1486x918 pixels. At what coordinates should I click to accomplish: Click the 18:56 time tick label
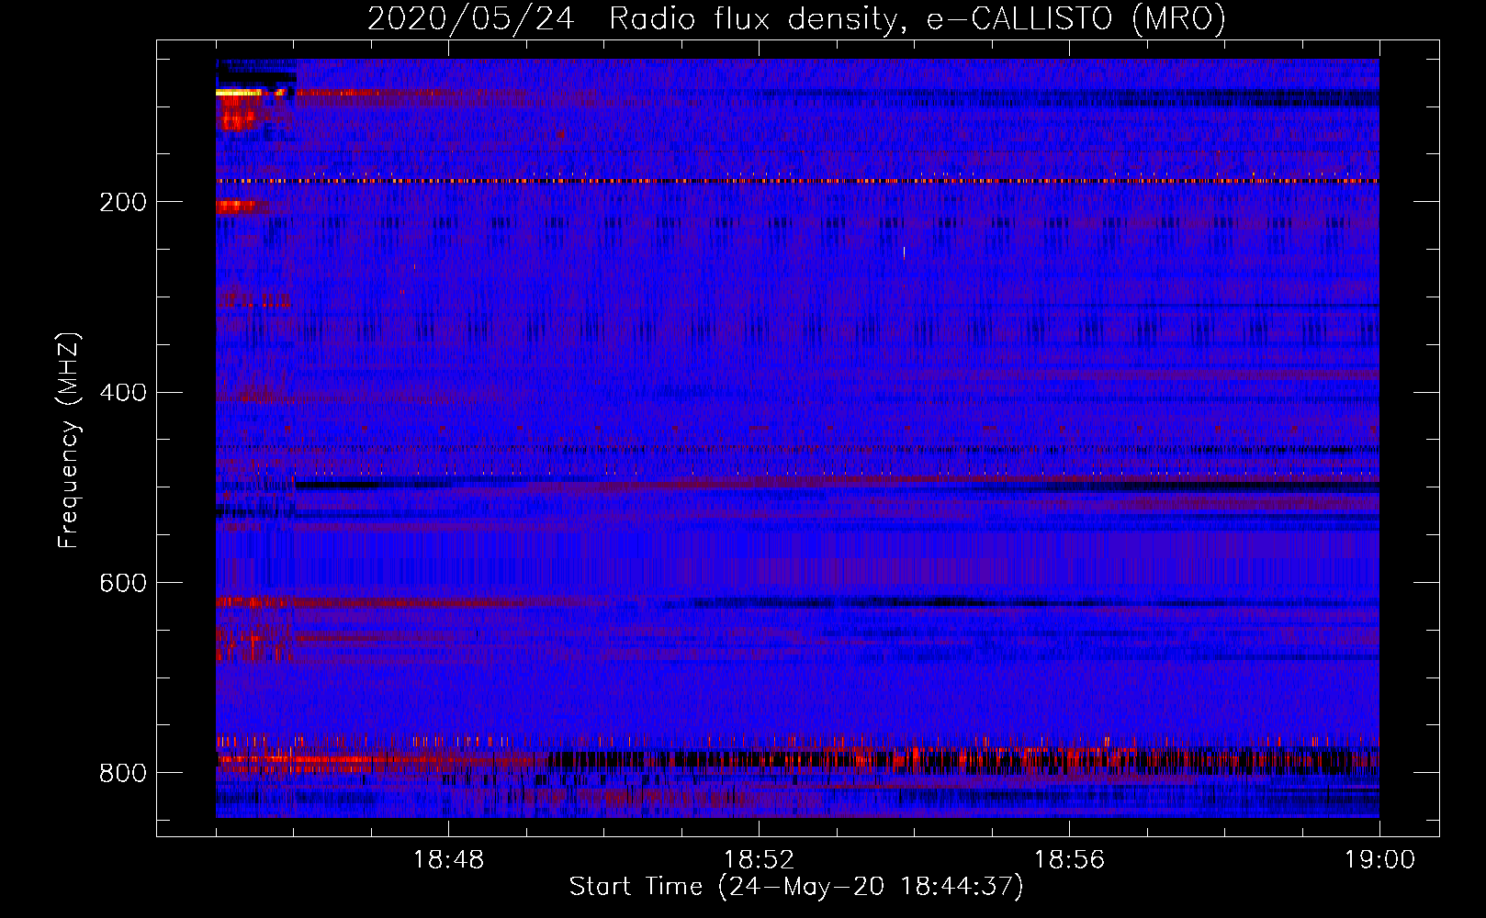click(x=1069, y=860)
